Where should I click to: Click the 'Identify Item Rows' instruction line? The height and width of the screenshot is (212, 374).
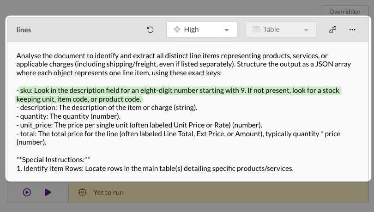coord(155,168)
